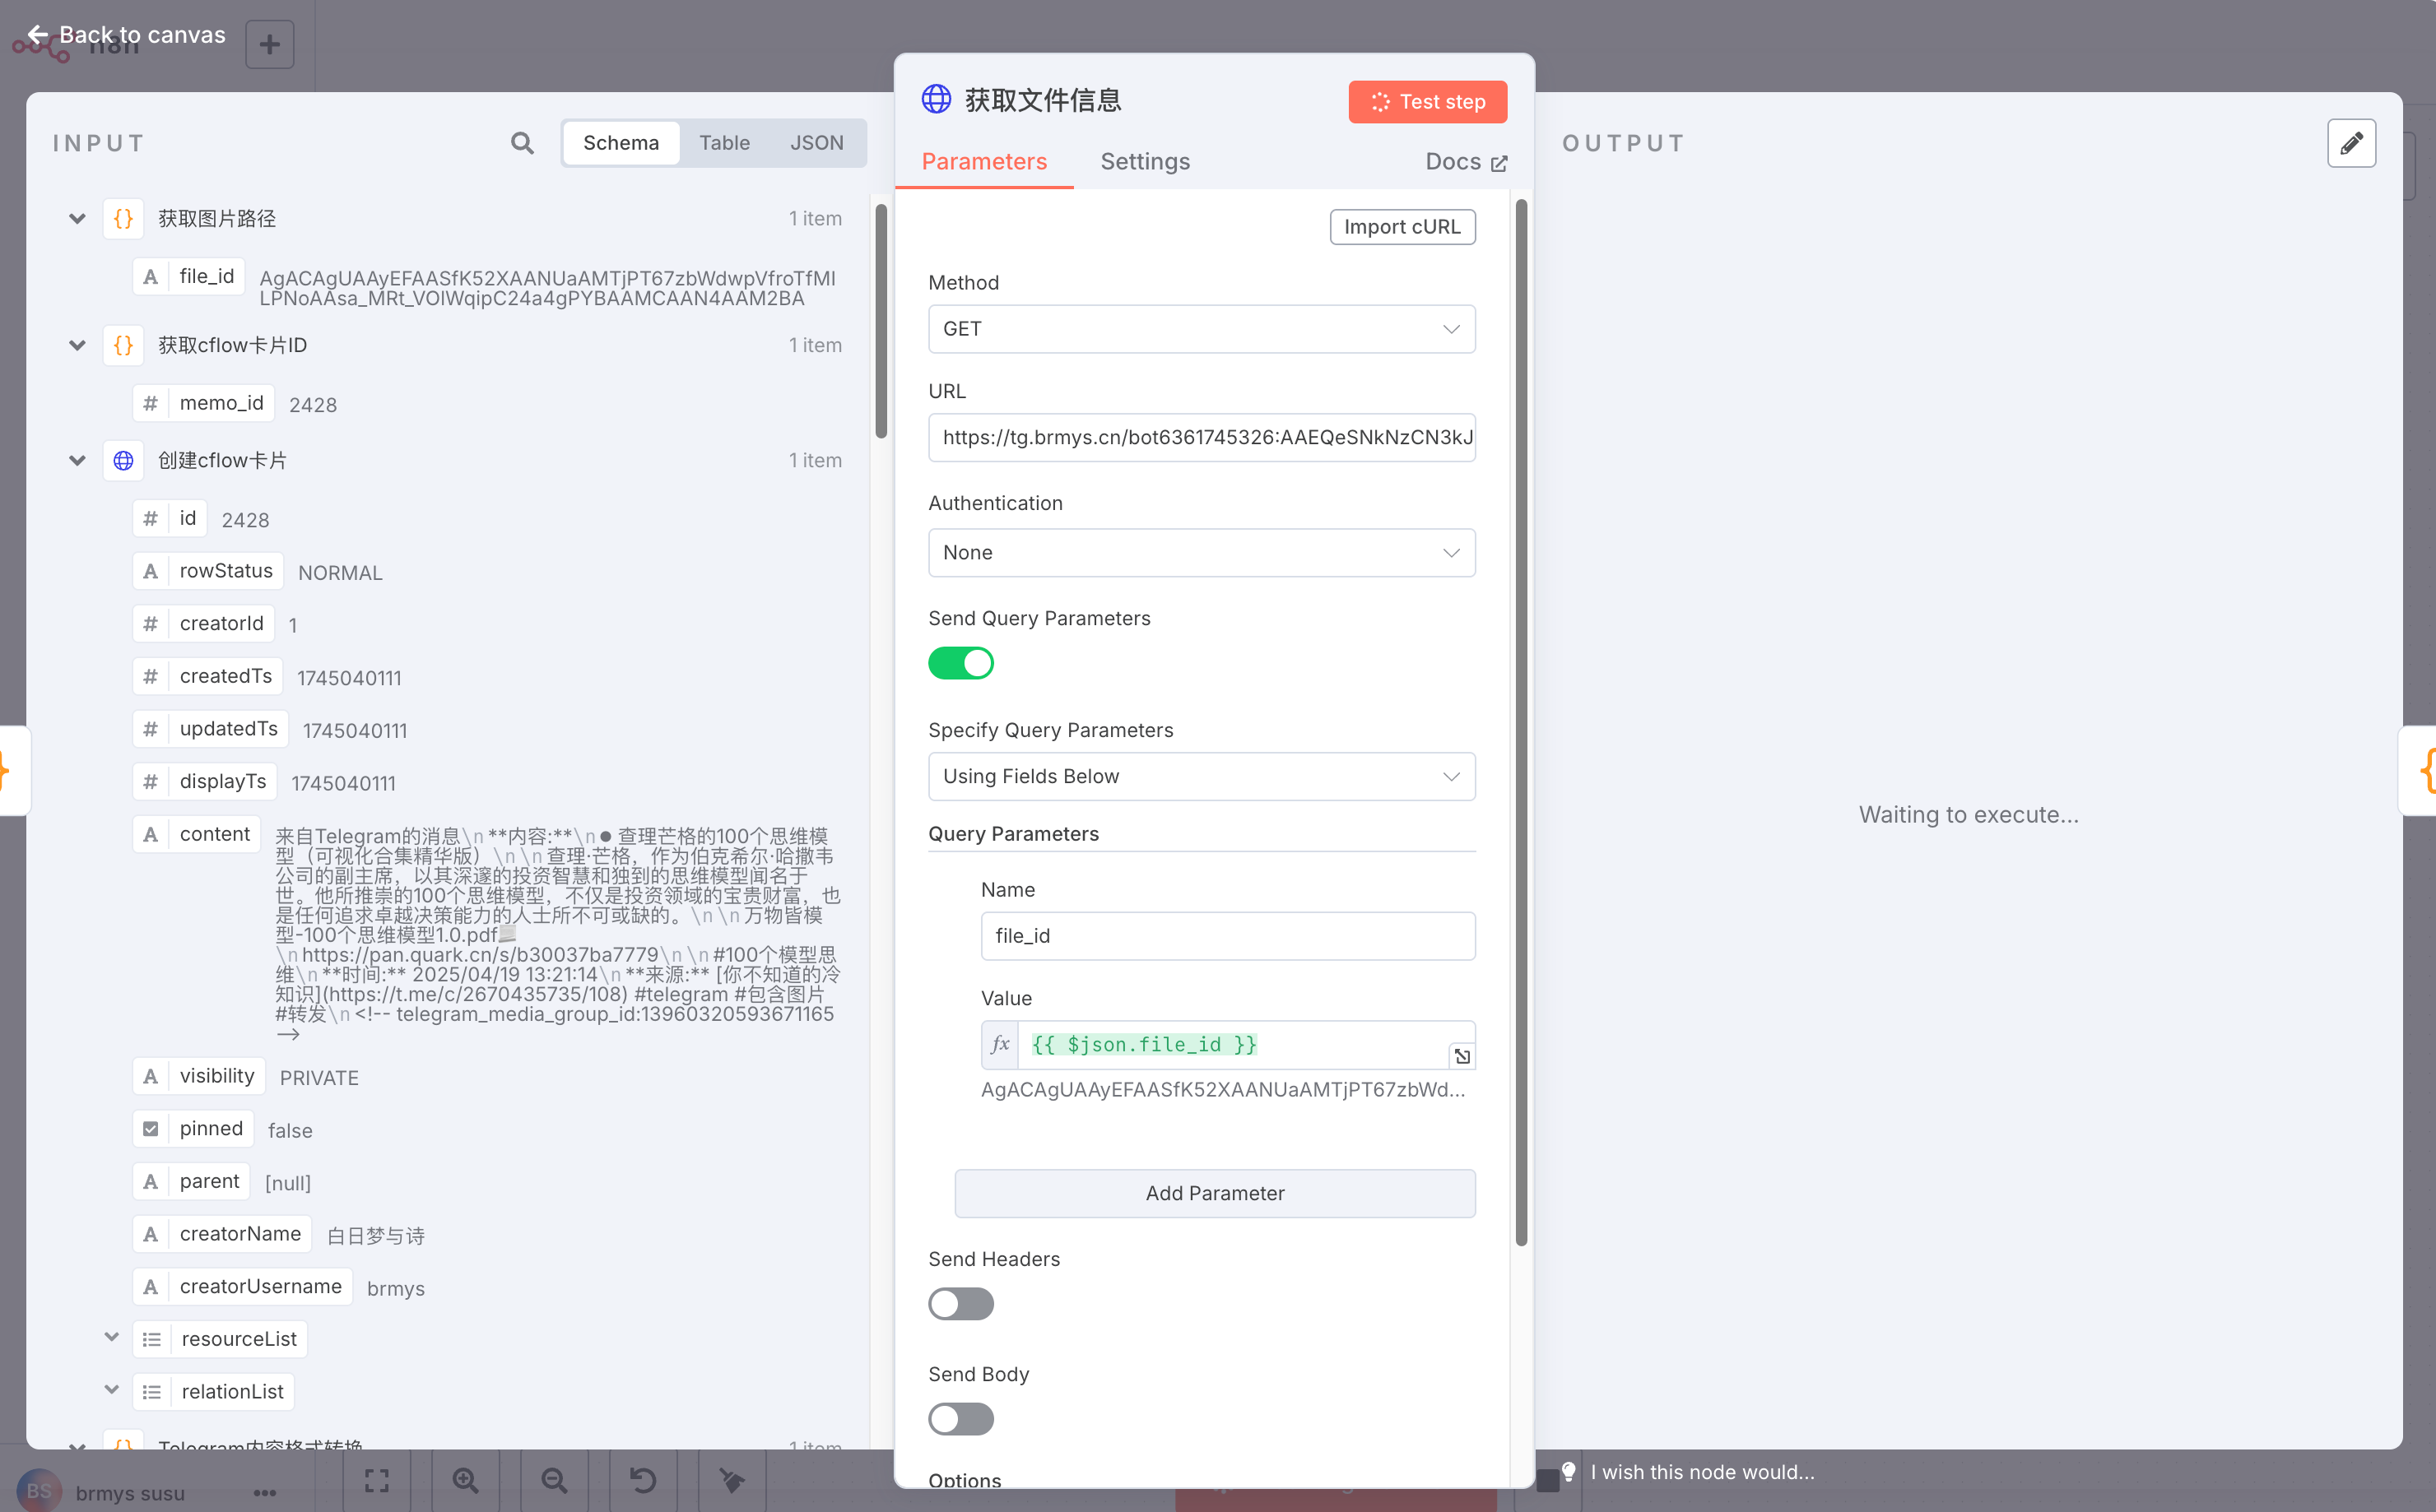Open Specify Query Parameters dropdown
The image size is (2436, 1512).
click(1202, 776)
